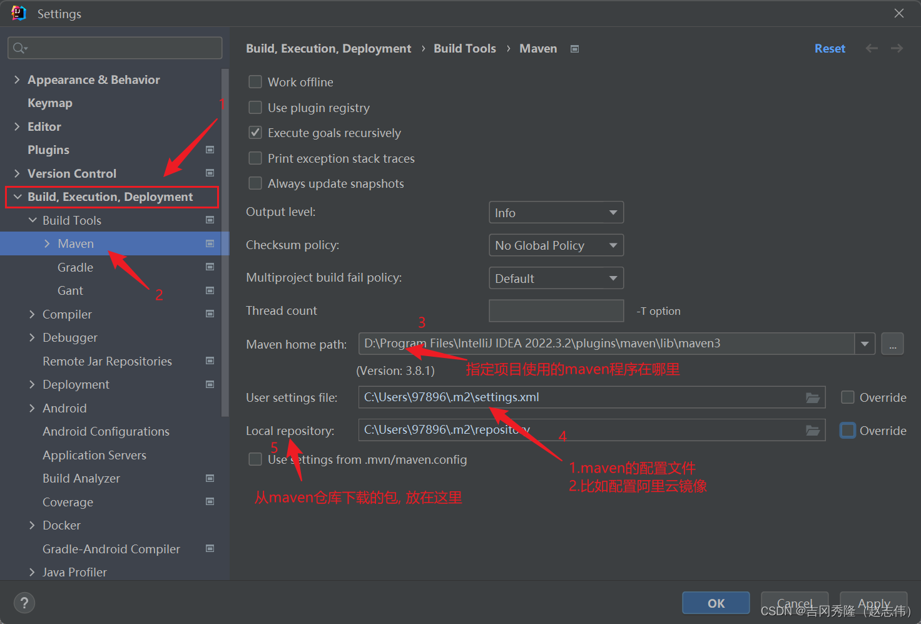The width and height of the screenshot is (921, 624).
Task: Enable Use settings from .mvn/maven.config
Action: pos(255,459)
